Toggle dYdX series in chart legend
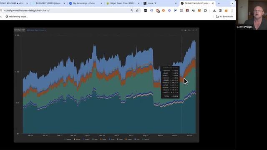Screen dimensions: 267x150 [112, 139]
